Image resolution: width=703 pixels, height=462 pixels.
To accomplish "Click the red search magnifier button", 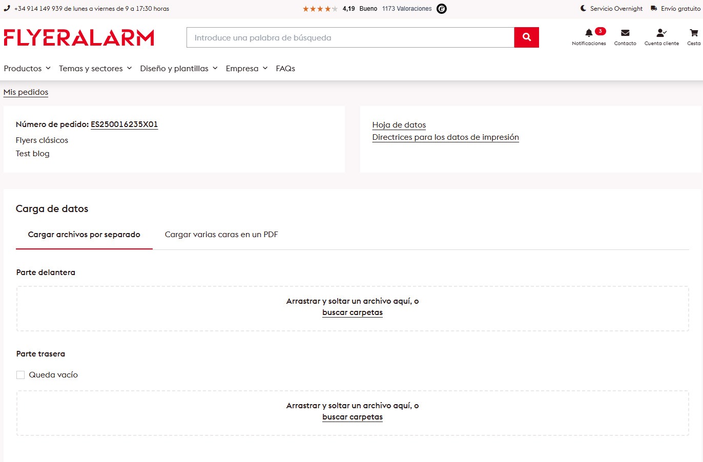I will click(x=526, y=37).
